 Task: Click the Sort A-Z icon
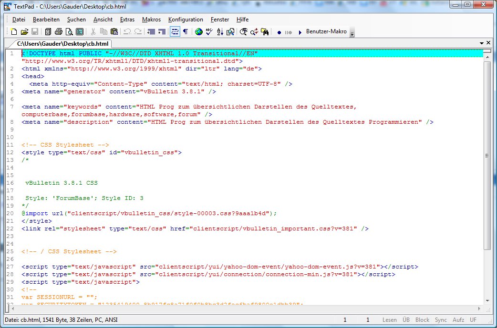220,31
